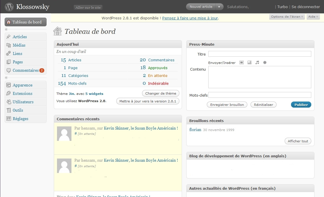Click the Jin theme name link

(72, 94)
